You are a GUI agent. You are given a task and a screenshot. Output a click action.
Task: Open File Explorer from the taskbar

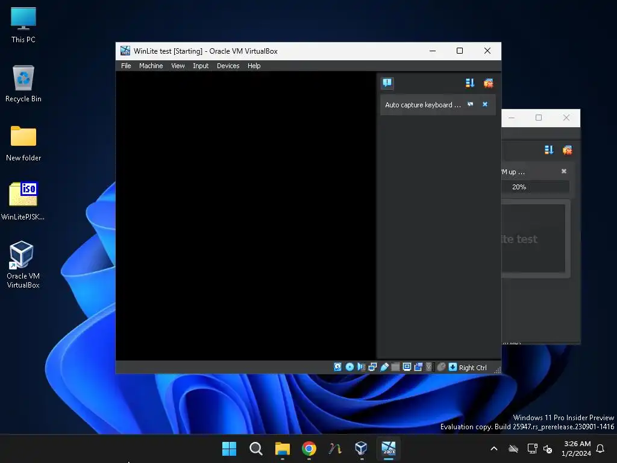[282, 449]
